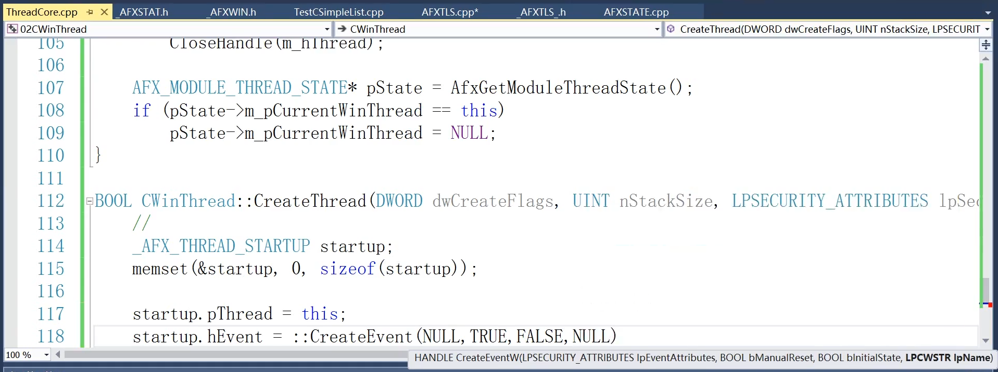Image resolution: width=998 pixels, height=372 pixels.
Task: Open the CWinThread class dropdown
Action: [656, 29]
